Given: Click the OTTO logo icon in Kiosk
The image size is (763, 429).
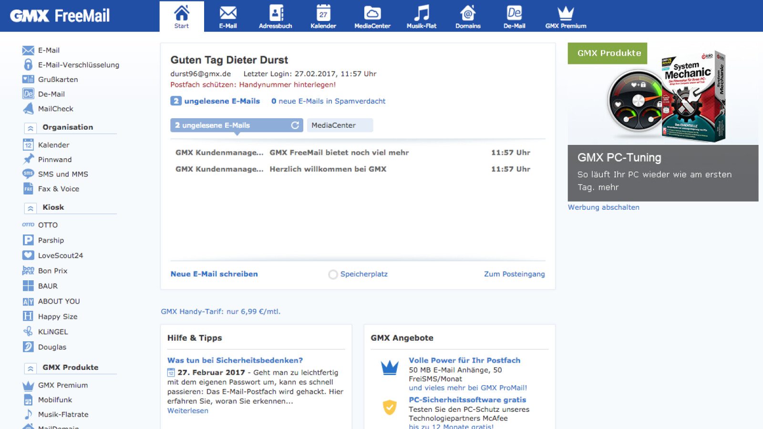Looking at the screenshot, I should click(x=28, y=225).
